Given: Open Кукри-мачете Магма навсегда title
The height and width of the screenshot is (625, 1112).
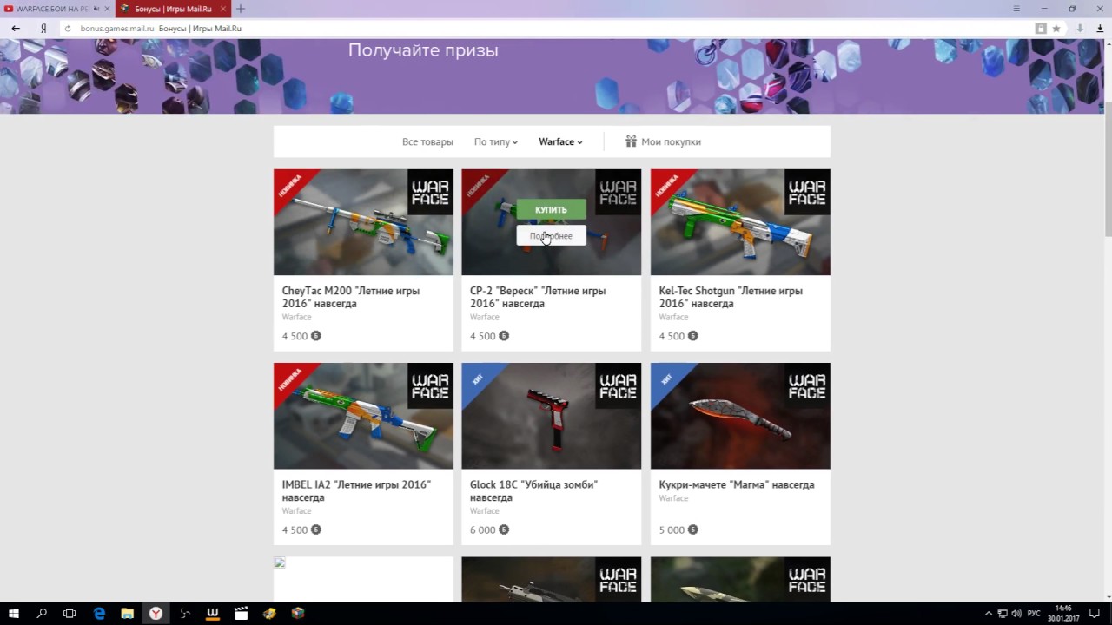Looking at the screenshot, I should coord(737,484).
